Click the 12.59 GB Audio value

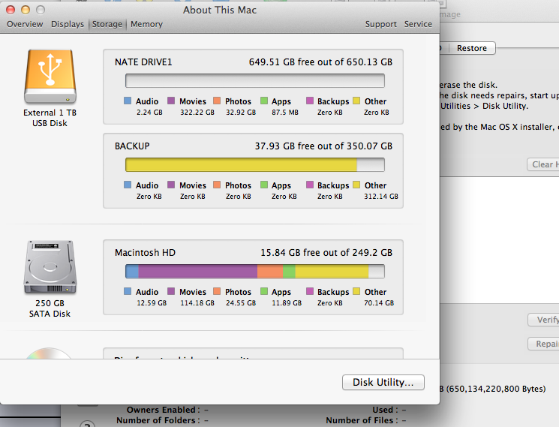(152, 303)
